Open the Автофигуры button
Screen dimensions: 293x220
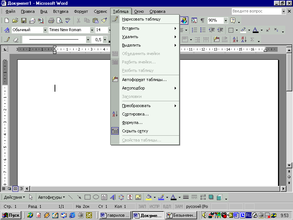(52, 197)
